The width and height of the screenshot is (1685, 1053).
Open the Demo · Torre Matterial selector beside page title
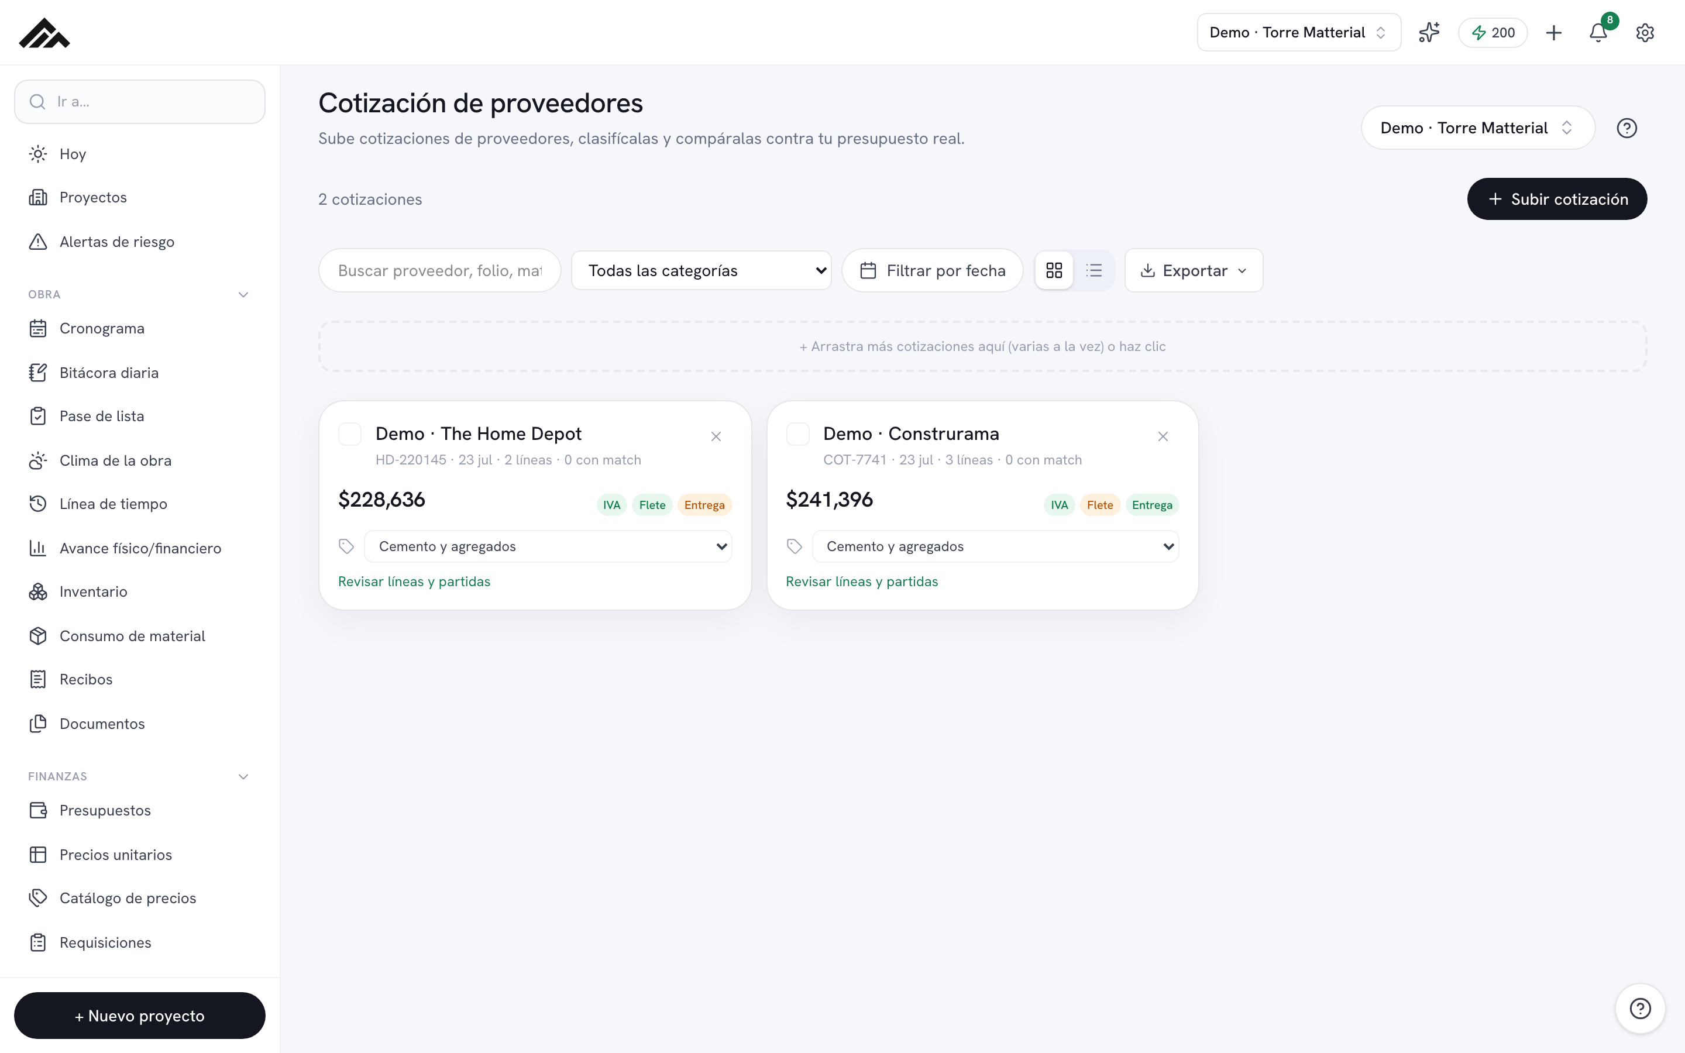tap(1477, 128)
